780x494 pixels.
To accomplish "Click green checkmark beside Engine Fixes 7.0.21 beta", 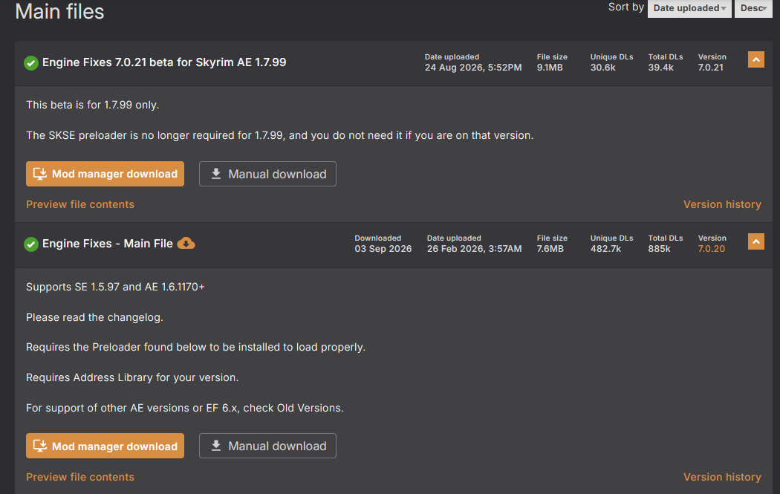I will click(31, 62).
